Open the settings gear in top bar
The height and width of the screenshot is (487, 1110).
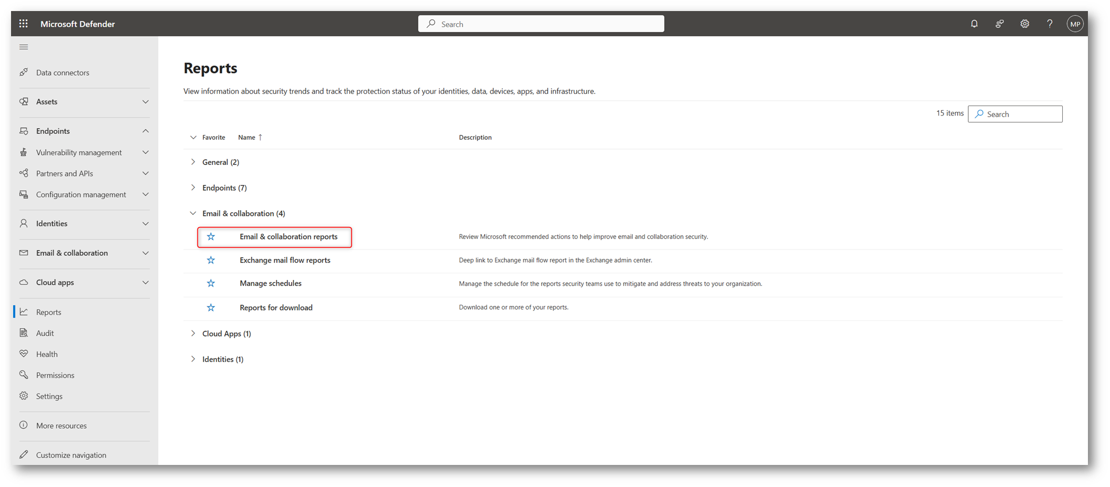tap(1024, 24)
